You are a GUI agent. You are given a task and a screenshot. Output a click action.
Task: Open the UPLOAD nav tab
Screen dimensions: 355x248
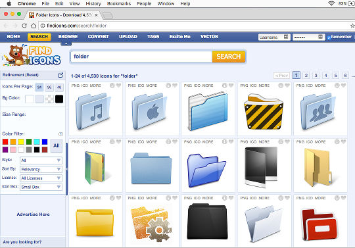[128, 36]
